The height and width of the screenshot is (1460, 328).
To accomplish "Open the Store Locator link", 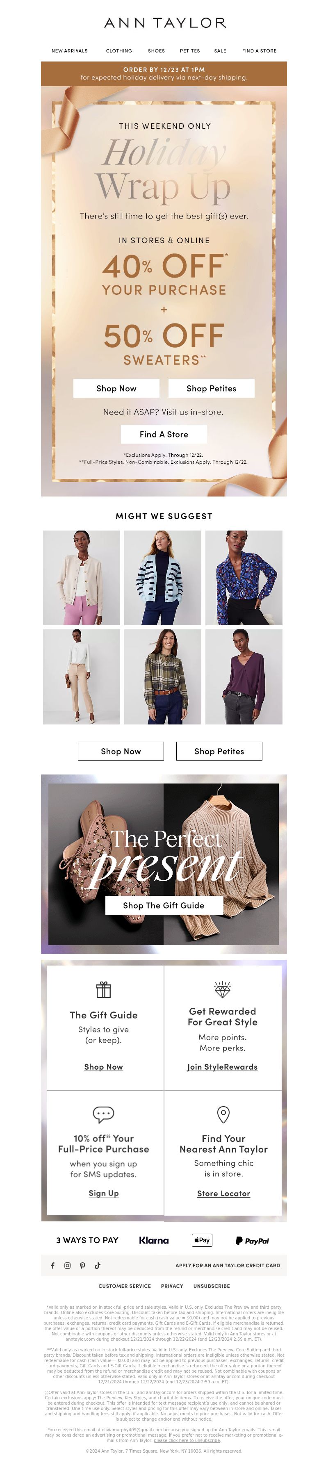I will tap(224, 1193).
